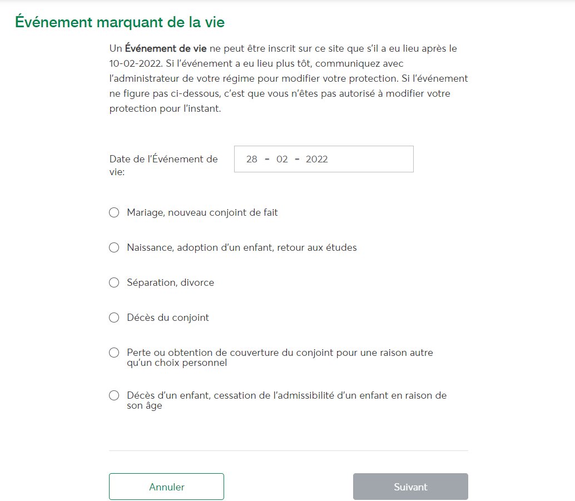Click the day value 28 in the date field
This screenshot has width=575, height=501.
point(251,159)
